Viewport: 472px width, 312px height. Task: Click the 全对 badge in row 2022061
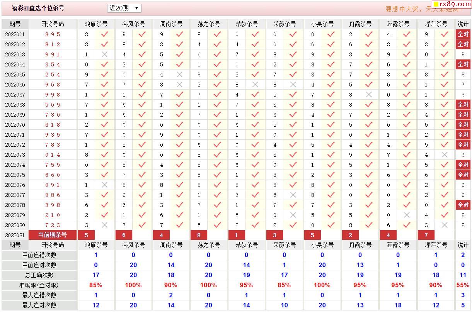click(x=463, y=34)
